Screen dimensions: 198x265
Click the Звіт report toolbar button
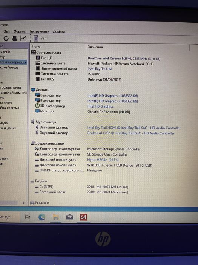[x=40, y=38]
